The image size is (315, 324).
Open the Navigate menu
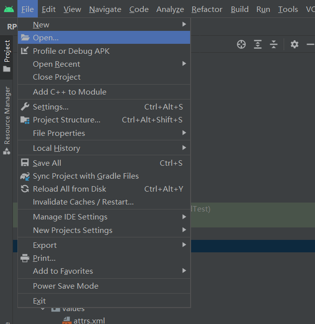pos(105,9)
